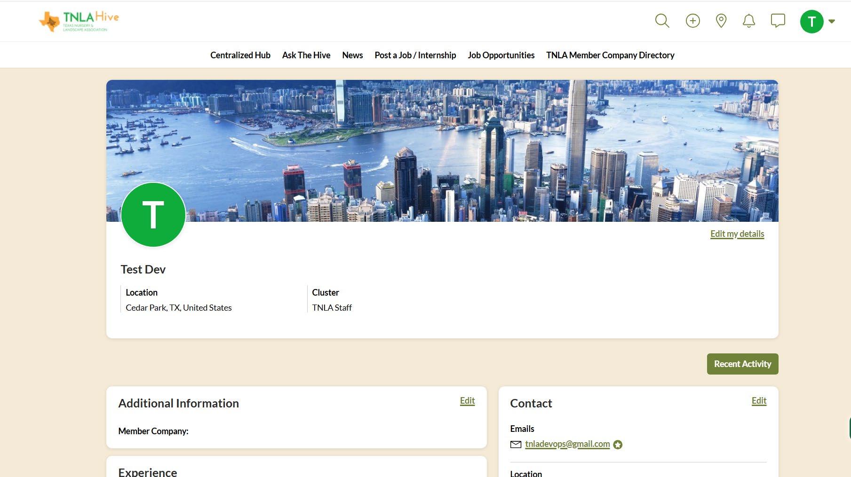The height and width of the screenshot is (477, 851).
Task: Click the green T user avatar in header
Action: pos(811,21)
